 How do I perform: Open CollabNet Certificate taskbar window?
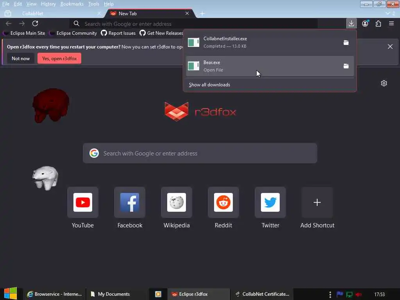click(x=262, y=294)
